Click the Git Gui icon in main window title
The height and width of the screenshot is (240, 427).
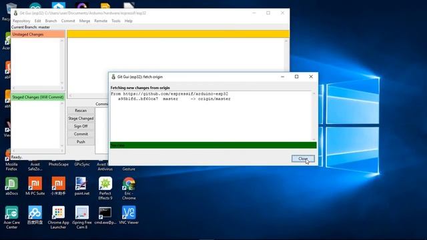coord(16,13)
